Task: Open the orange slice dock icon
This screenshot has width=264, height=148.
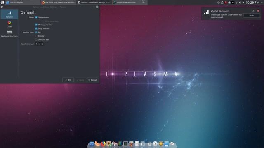Action: tap(97, 143)
